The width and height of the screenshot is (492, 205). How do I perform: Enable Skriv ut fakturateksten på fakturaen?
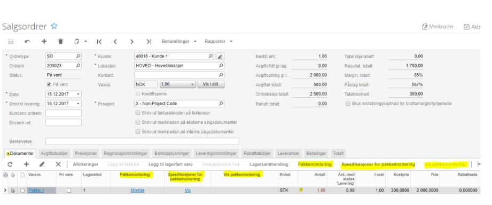138,113
